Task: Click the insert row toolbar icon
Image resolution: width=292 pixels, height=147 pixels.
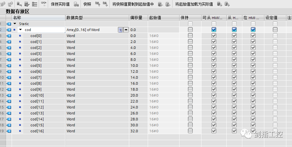Action: (x=3, y=4)
